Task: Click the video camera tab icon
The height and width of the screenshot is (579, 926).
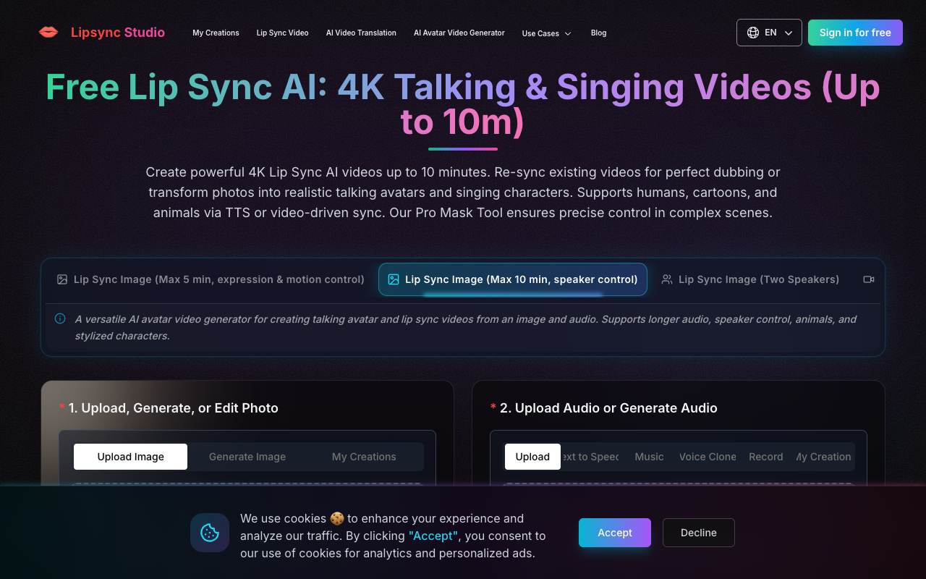Action: pyautogui.click(x=869, y=279)
